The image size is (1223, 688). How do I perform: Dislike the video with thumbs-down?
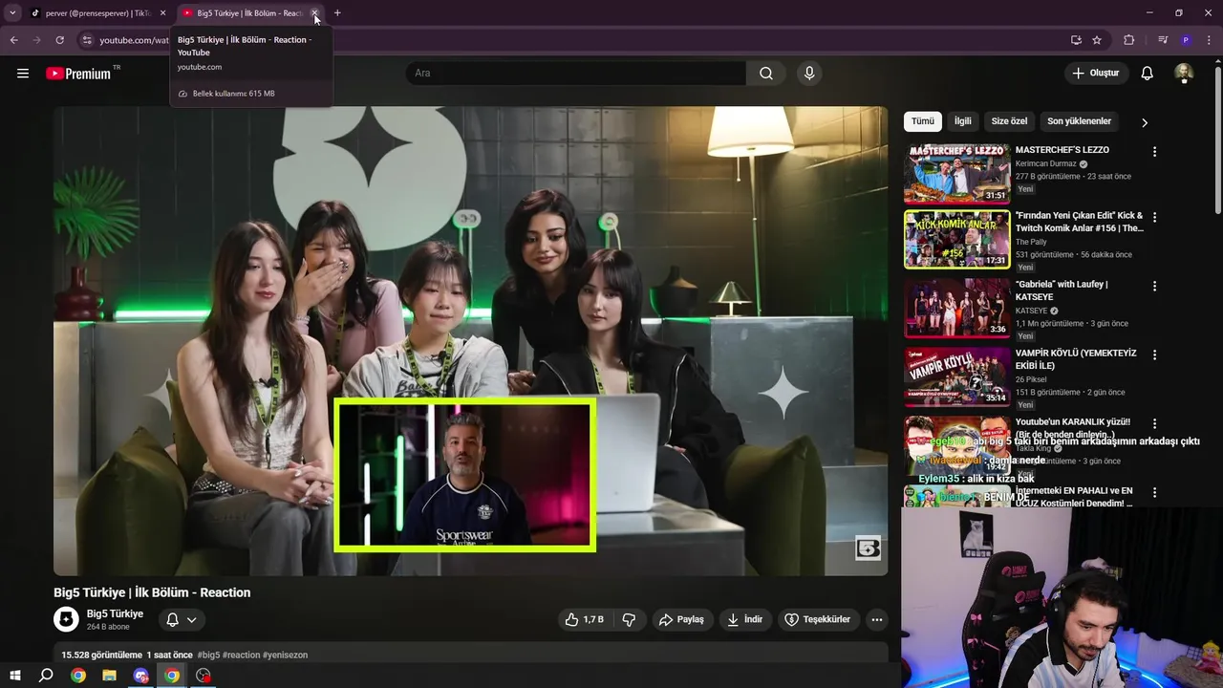(x=629, y=619)
